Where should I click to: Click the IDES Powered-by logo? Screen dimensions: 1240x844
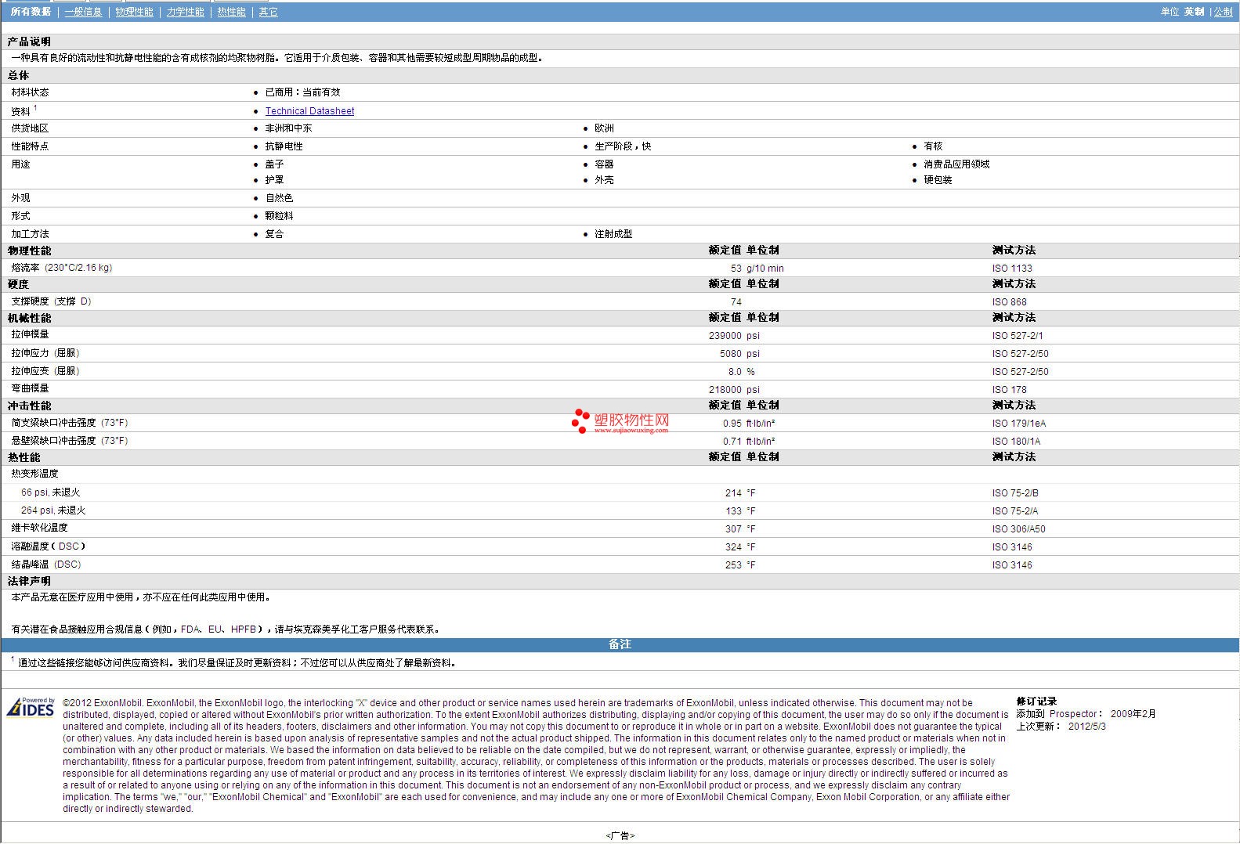pyautogui.click(x=31, y=707)
